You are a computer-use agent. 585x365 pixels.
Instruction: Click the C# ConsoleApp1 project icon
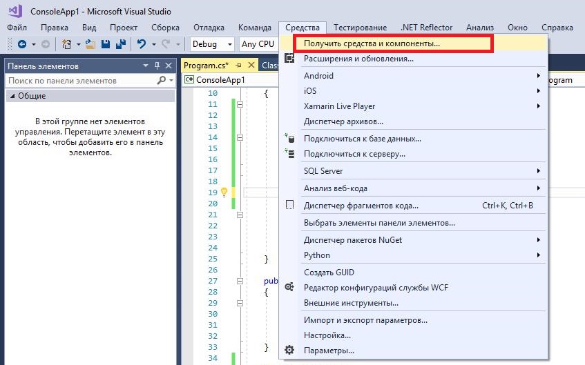click(x=189, y=80)
